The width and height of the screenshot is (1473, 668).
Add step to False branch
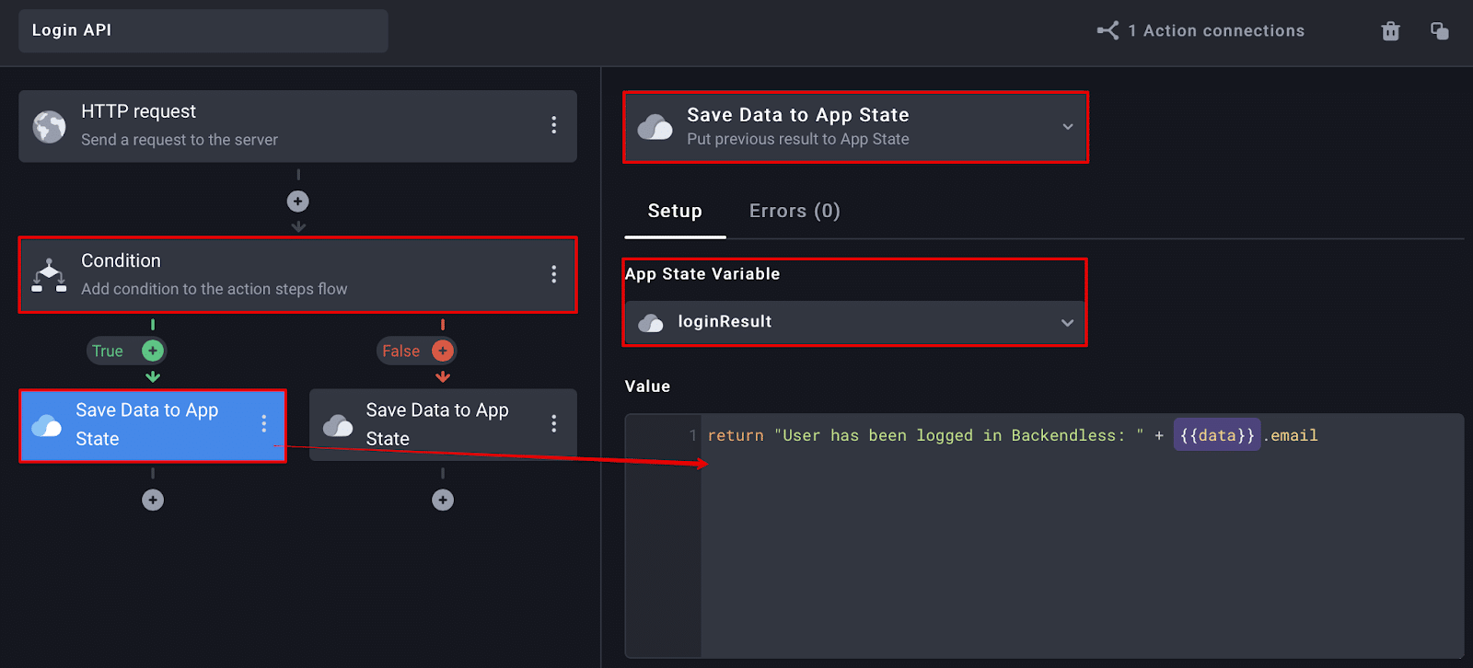[x=443, y=351]
